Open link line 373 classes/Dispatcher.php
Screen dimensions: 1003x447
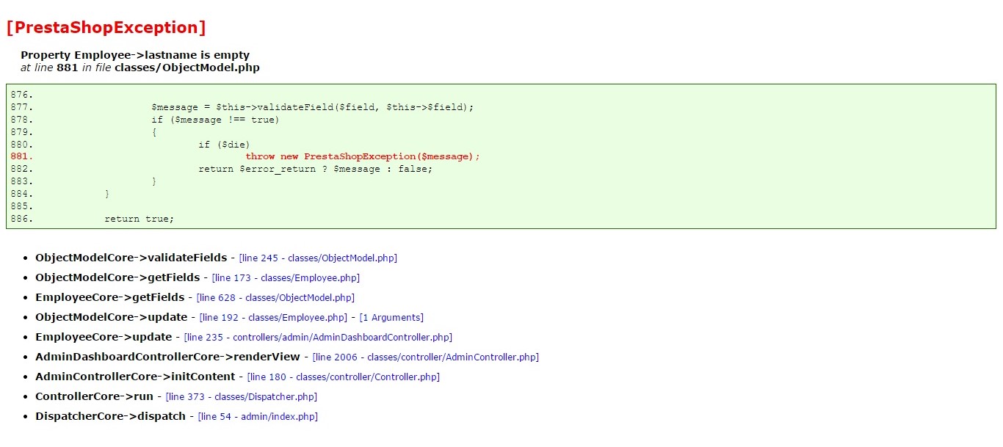[x=242, y=397]
